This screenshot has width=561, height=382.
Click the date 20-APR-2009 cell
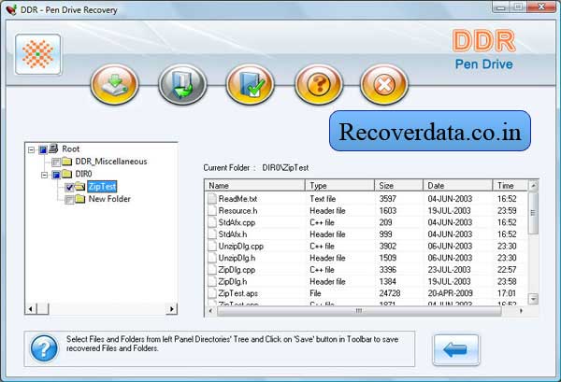[x=450, y=293]
